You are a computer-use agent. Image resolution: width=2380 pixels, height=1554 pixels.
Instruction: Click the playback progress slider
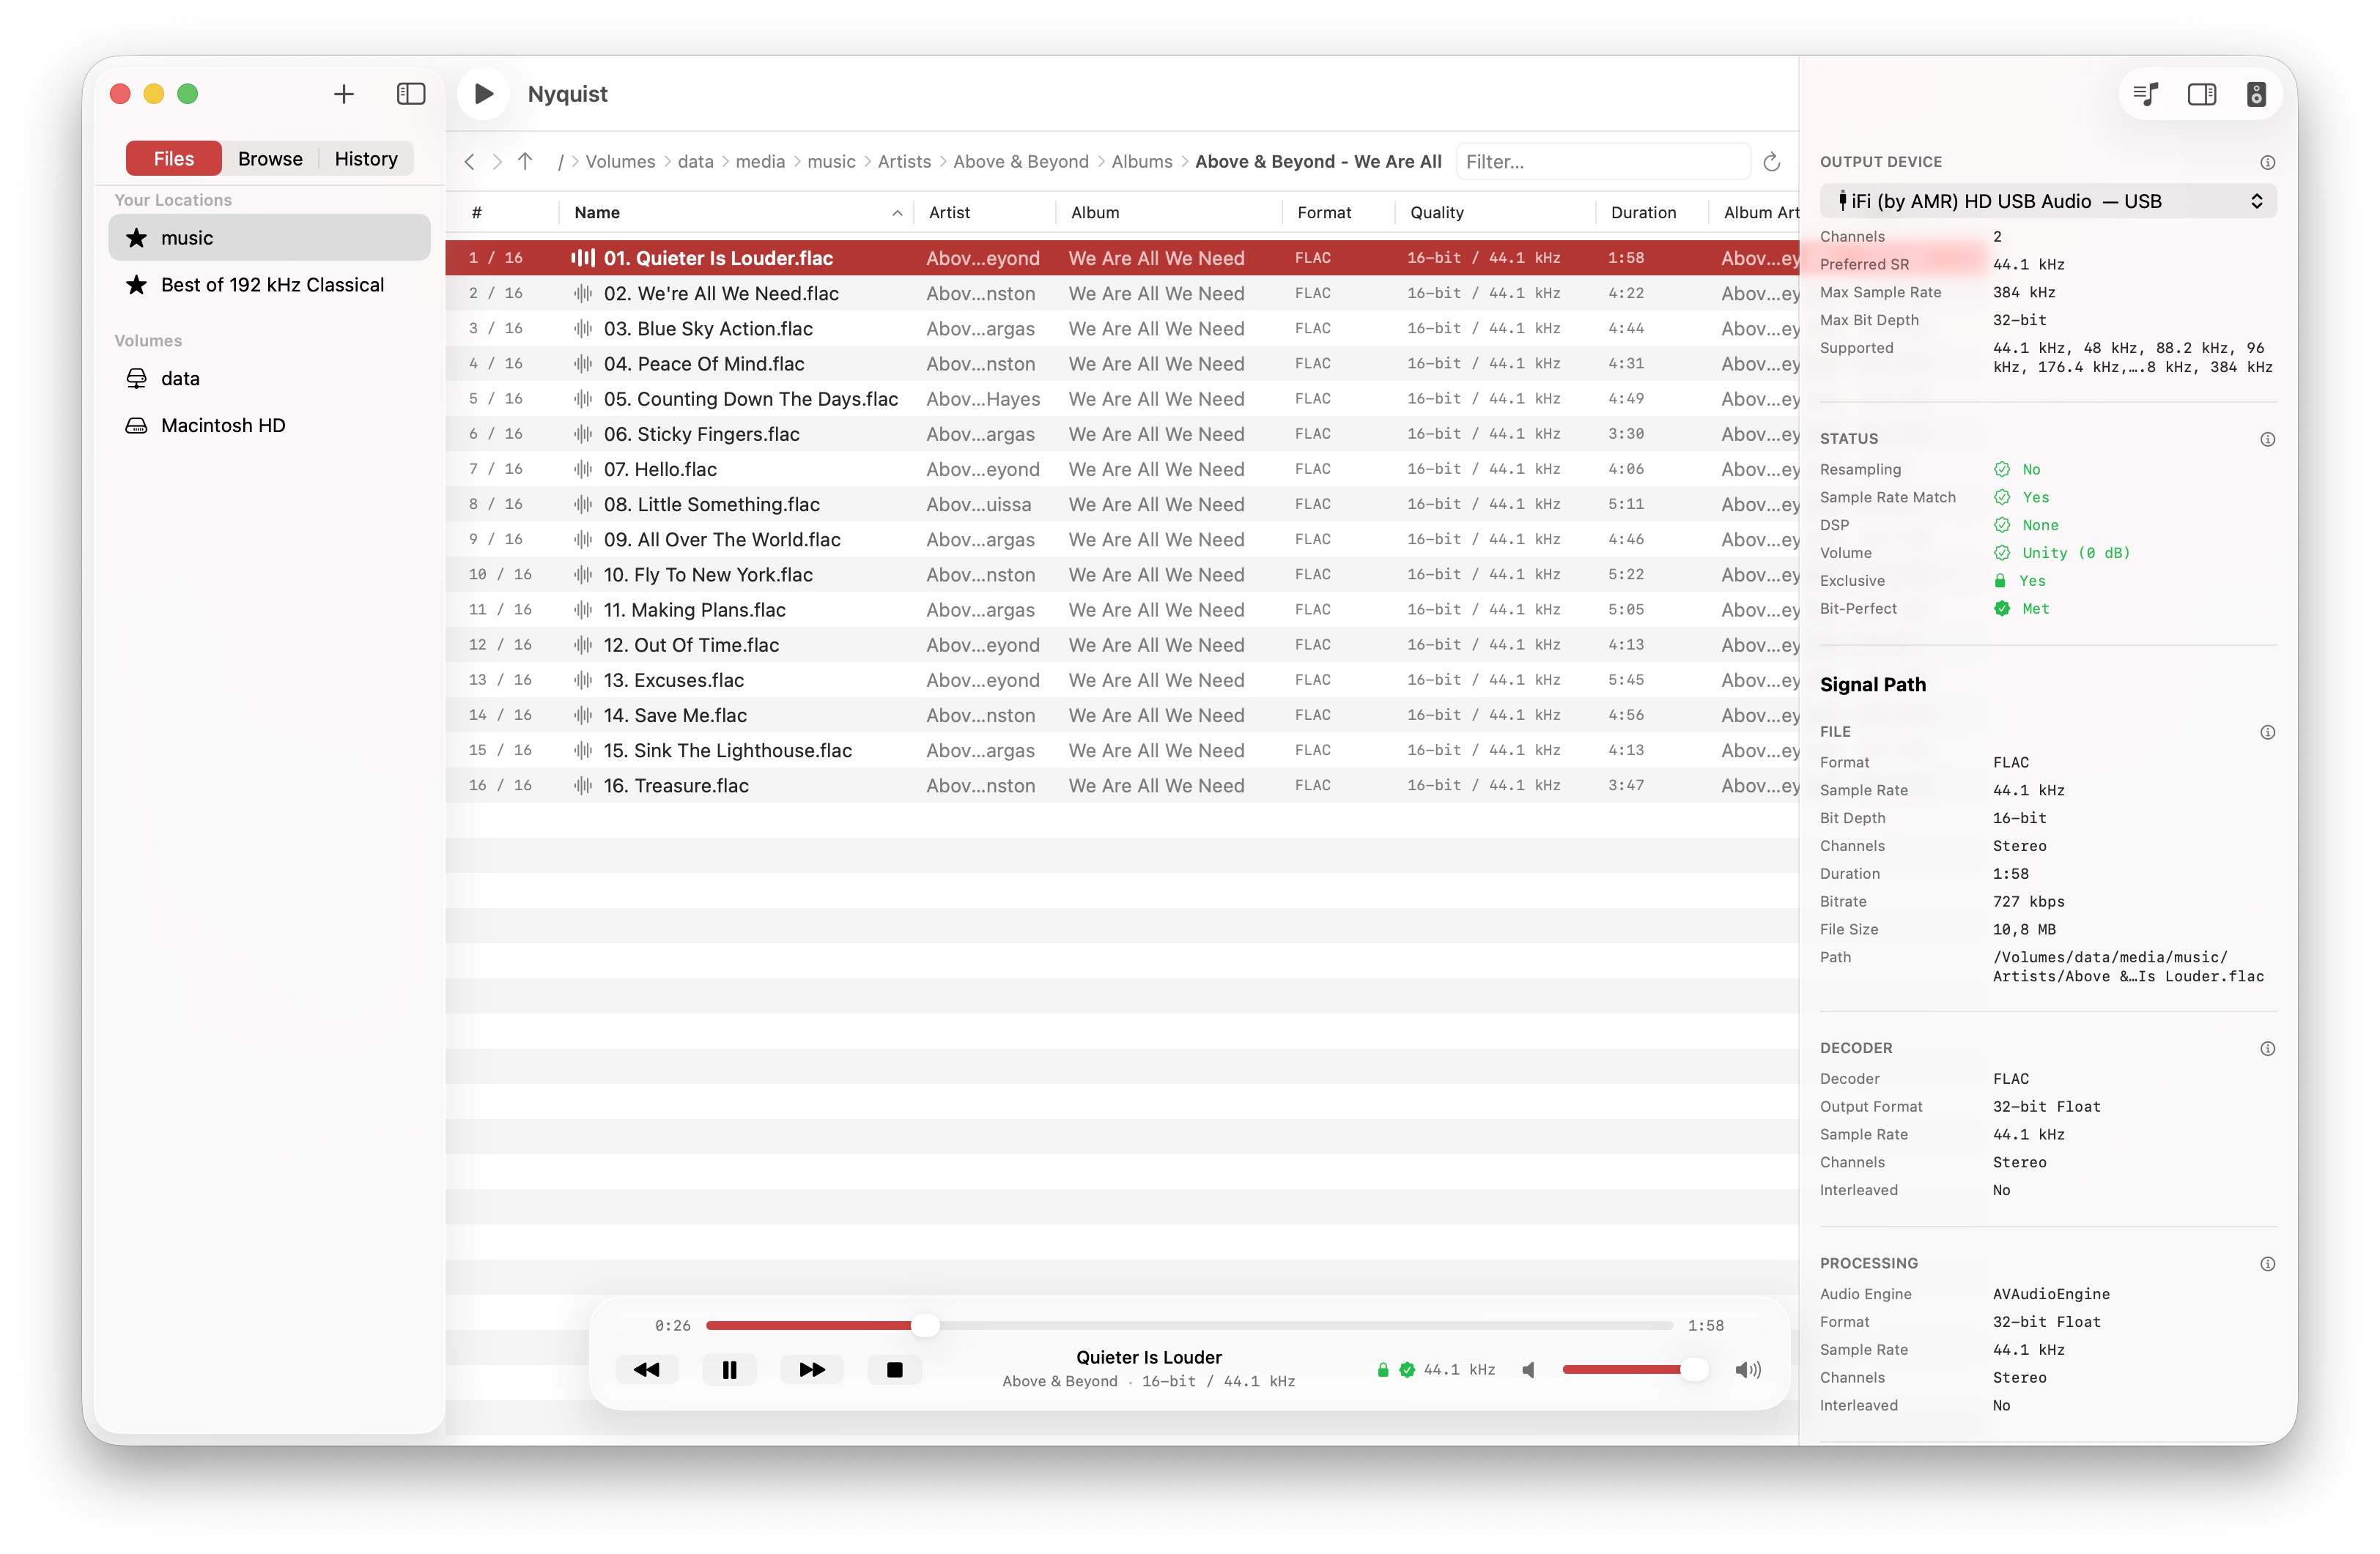[1189, 1325]
